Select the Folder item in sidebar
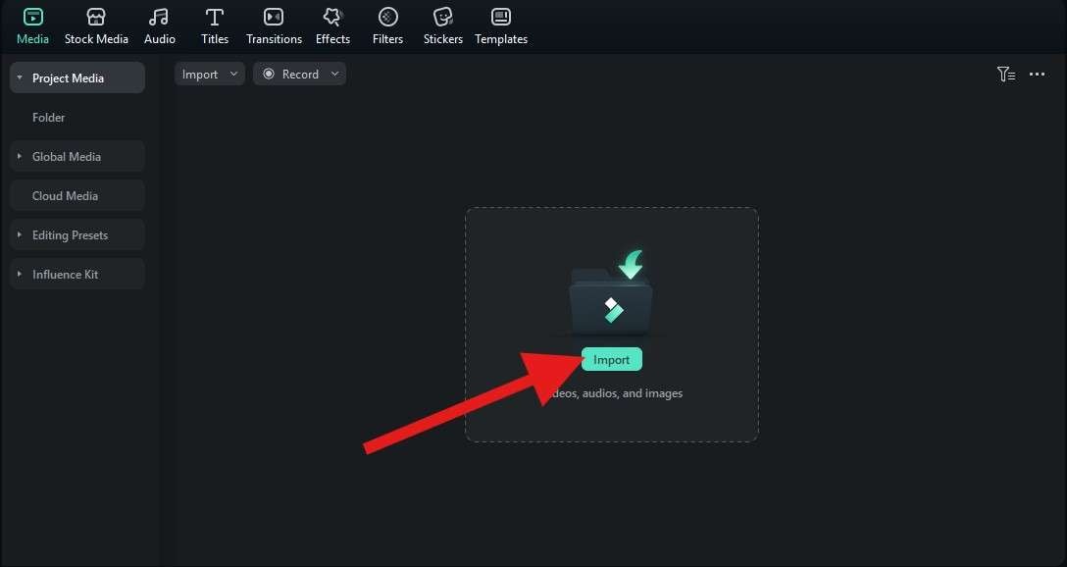1067x567 pixels. [x=48, y=117]
